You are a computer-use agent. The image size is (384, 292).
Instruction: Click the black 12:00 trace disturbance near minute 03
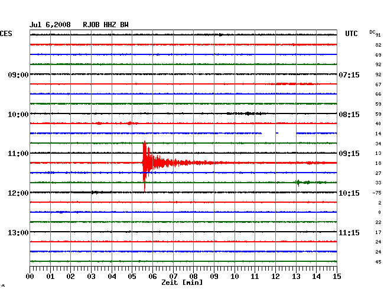click(x=96, y=192)
